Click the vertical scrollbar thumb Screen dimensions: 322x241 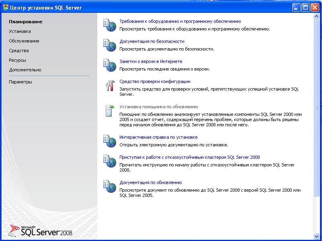pos(316,108)
